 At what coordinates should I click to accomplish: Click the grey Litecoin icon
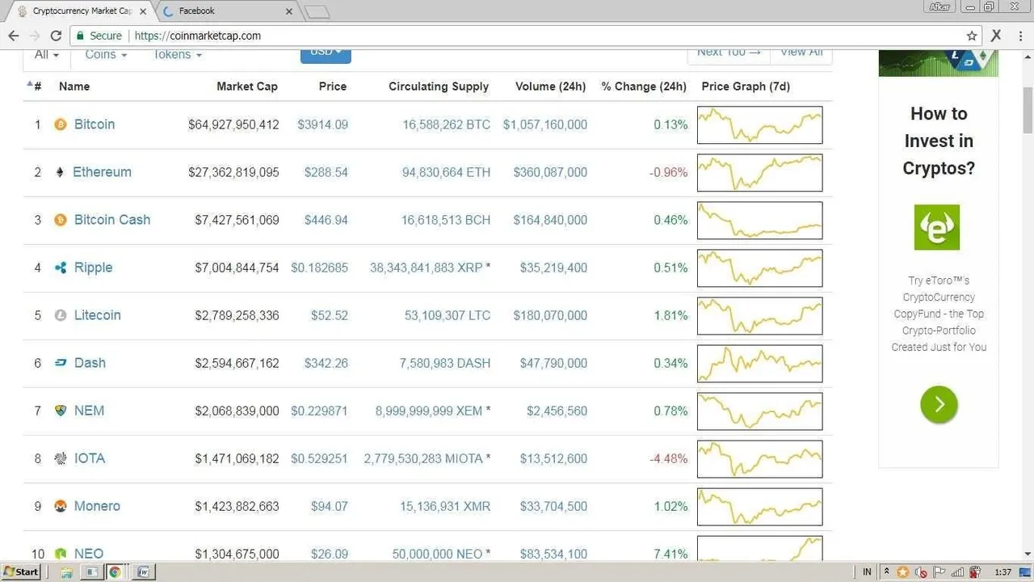pyautogui.click(x=60, y=315)
